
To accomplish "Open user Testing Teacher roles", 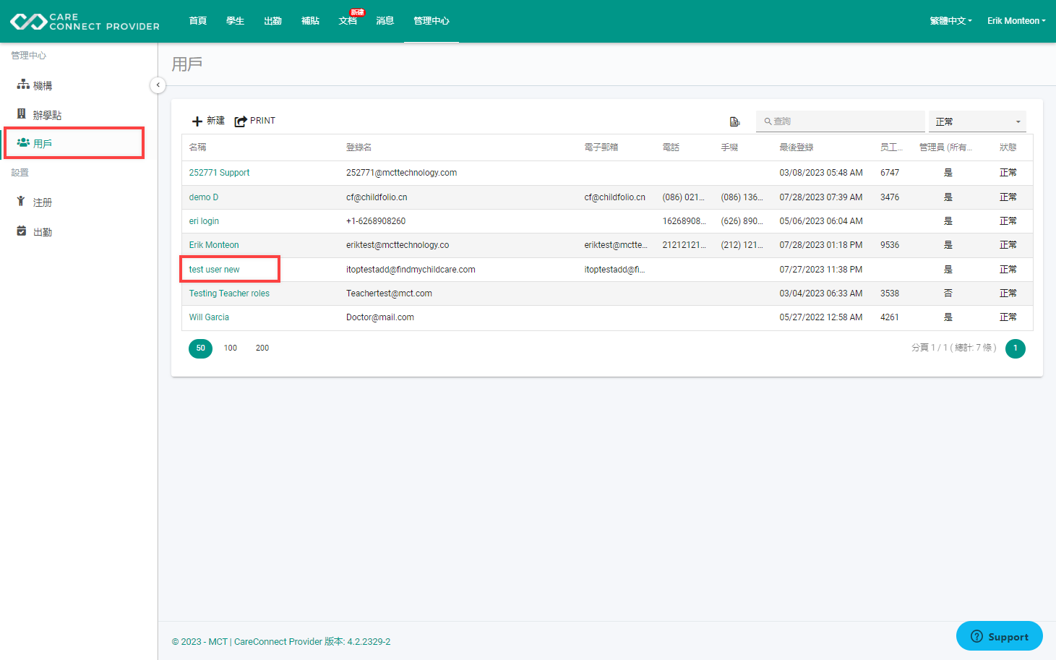I will 229,293.
